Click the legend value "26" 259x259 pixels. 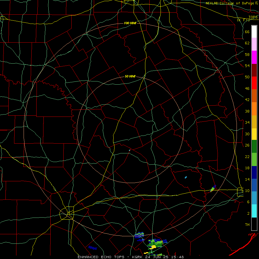[x=247, y=145]
